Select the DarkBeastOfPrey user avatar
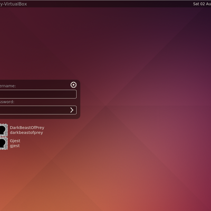 [4, 130]
